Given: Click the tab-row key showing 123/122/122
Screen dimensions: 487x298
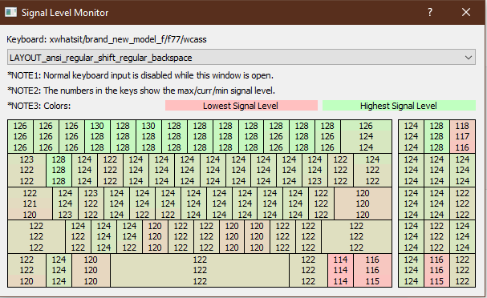Looking at the screenshot, I should tap(26, 170).
